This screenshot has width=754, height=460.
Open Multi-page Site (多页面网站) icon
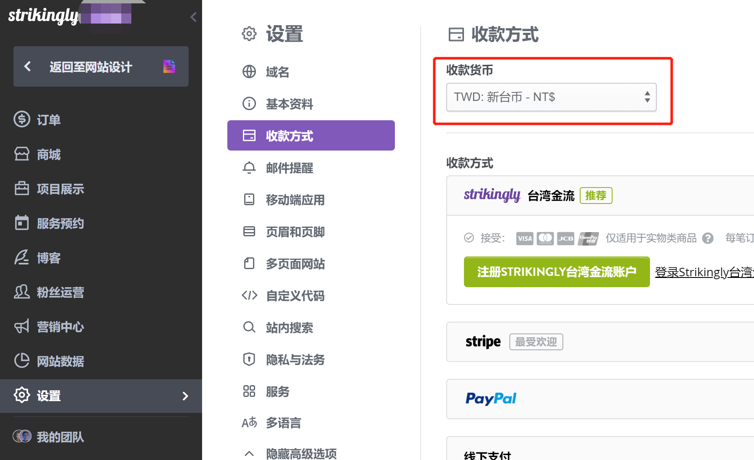(249, 263)
